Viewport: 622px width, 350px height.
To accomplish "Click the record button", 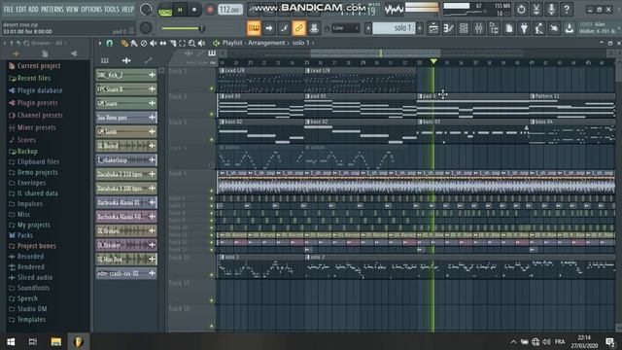I will click(x=210, y=10).
